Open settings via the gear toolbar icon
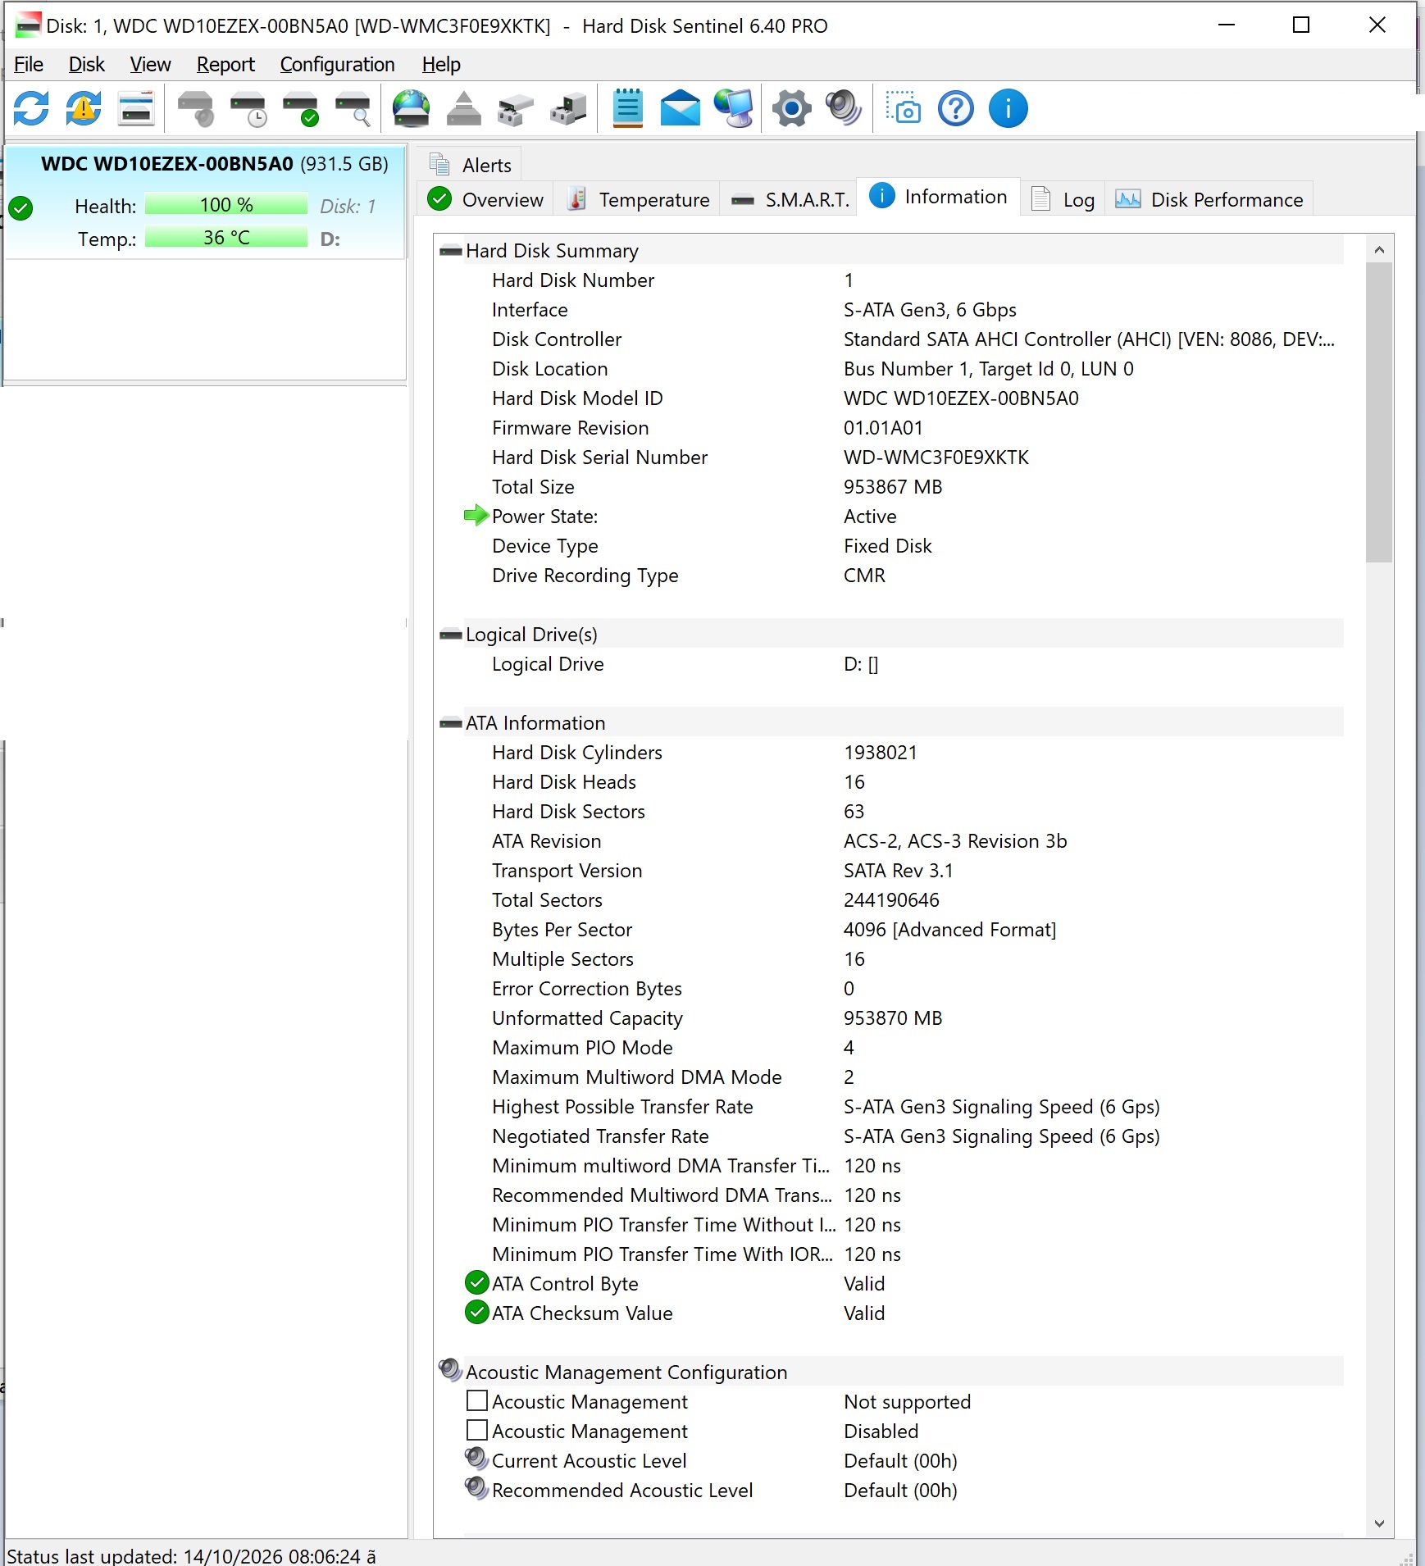 (791, 108)
